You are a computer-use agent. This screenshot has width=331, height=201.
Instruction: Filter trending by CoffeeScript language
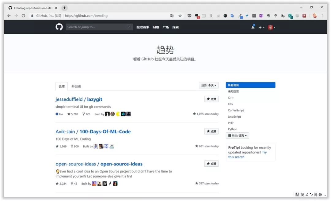236,110
